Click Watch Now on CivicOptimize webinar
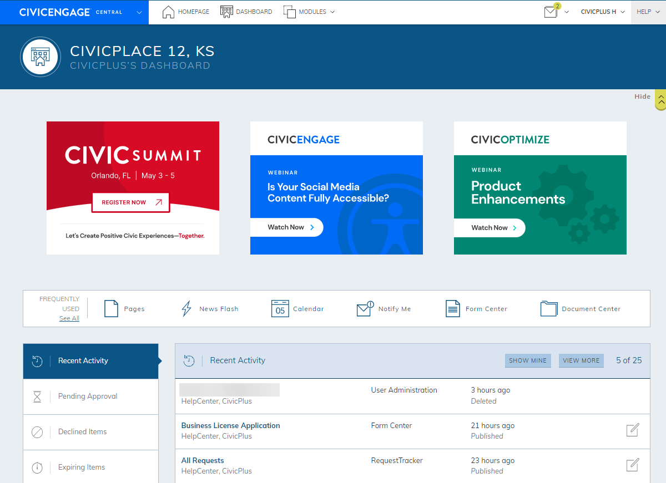 pos(490,228)
